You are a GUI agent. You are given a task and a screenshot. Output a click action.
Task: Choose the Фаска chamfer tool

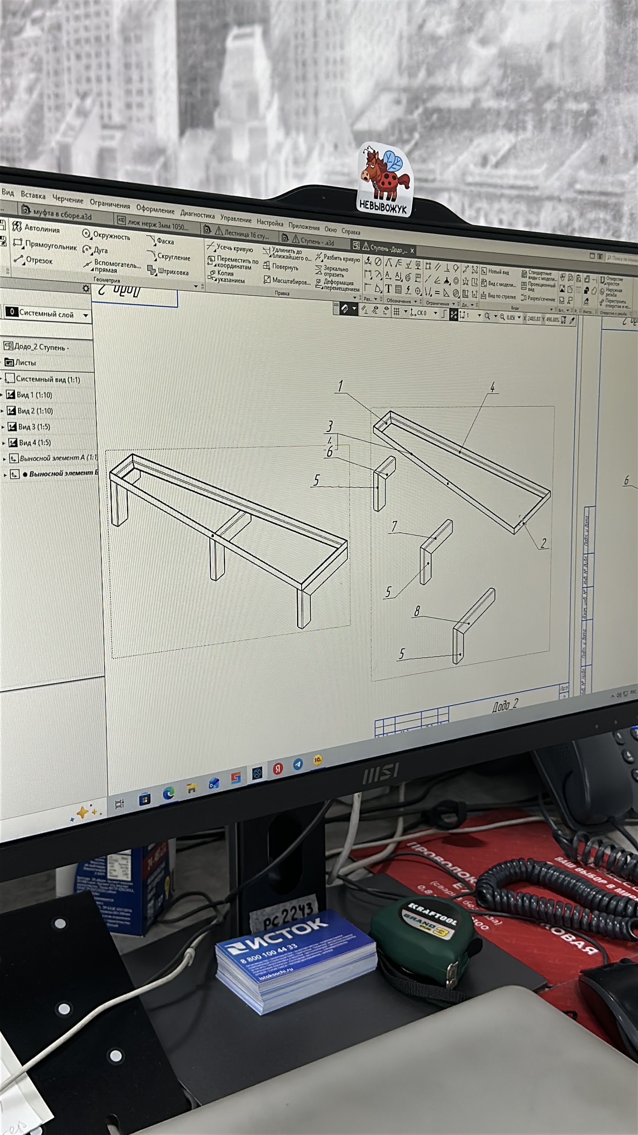(x=161, y=241)
